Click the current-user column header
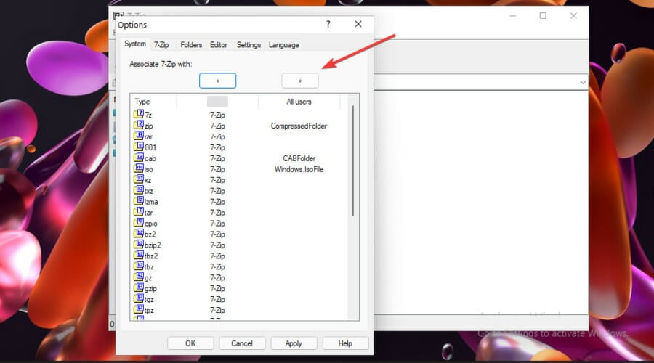The image size is (654, 363). coord(218,102)
